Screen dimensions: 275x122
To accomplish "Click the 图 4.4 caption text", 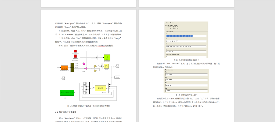I will click(x=186, y=60).
